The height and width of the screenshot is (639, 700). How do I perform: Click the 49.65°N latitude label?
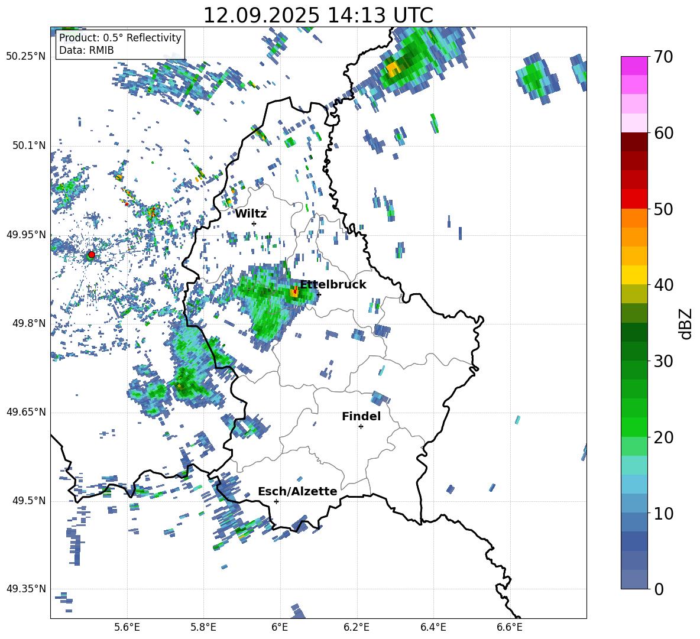26,412
